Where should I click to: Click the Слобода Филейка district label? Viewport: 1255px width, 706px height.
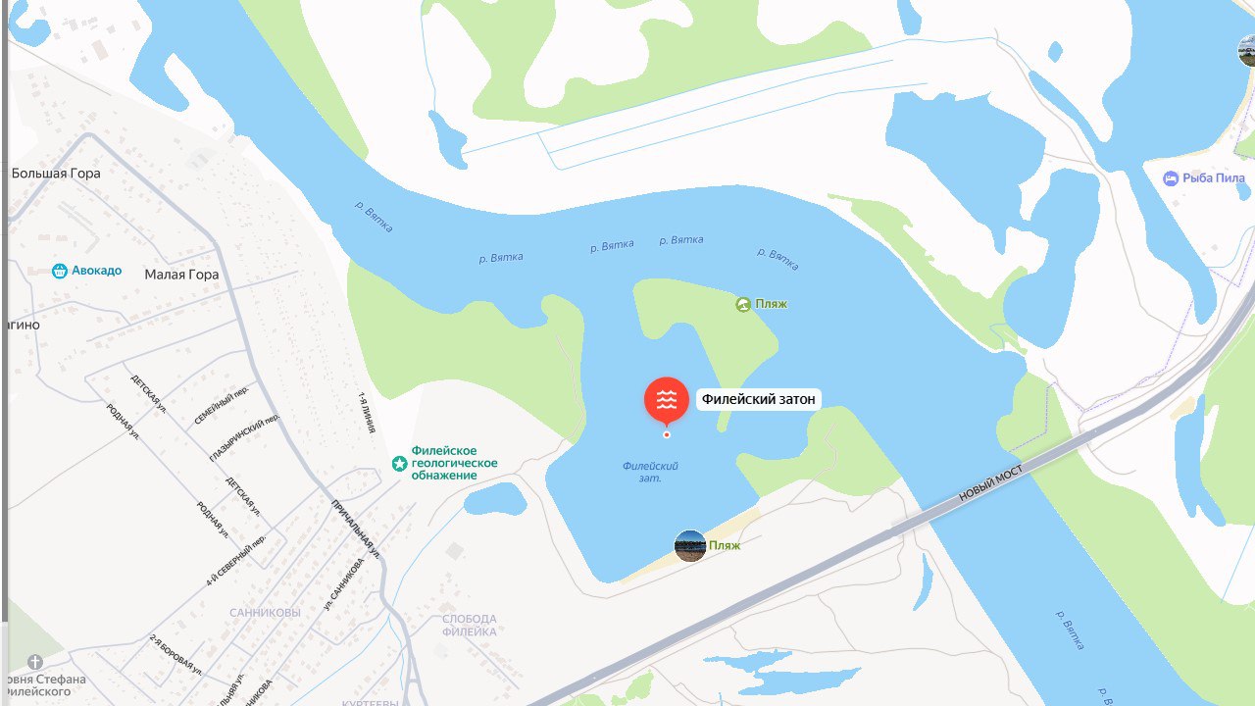pyautogui.click(x=470, y=626)
